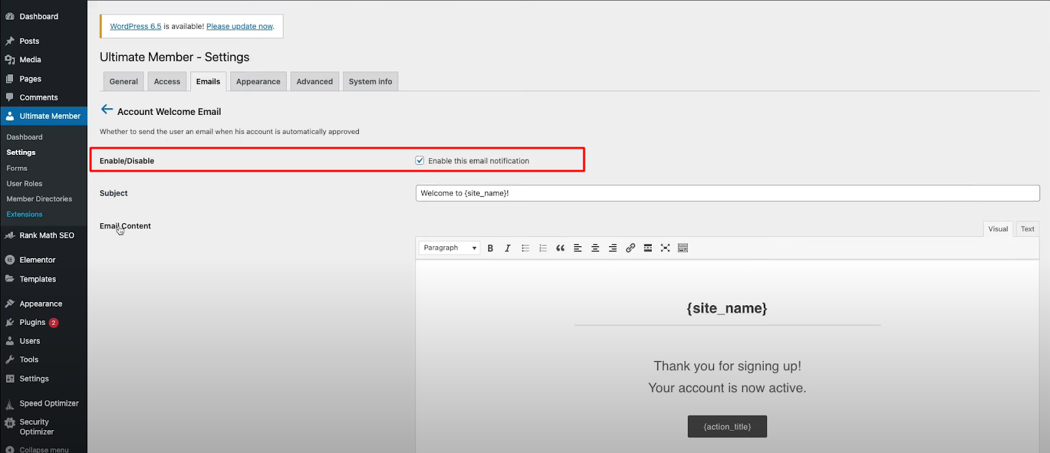Switch editor to Text mode
Image resolution: width=1050 pixels, height=453 pixels.
point(1027,229)
